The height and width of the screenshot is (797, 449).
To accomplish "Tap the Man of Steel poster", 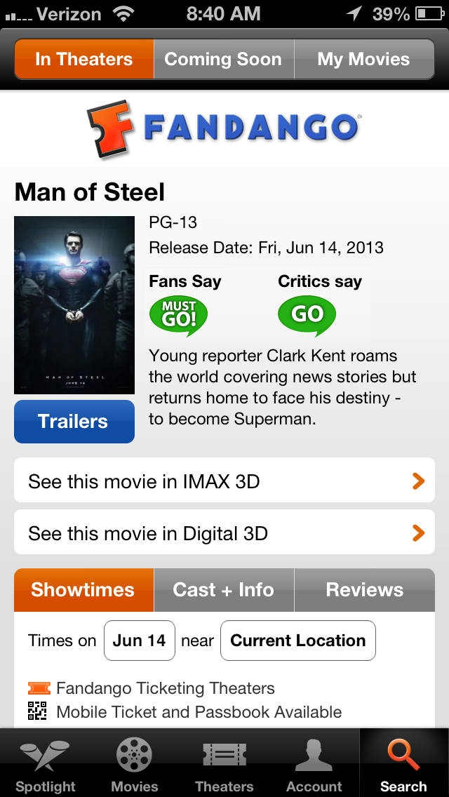I will pyautogui.click(x=74, y=305).
